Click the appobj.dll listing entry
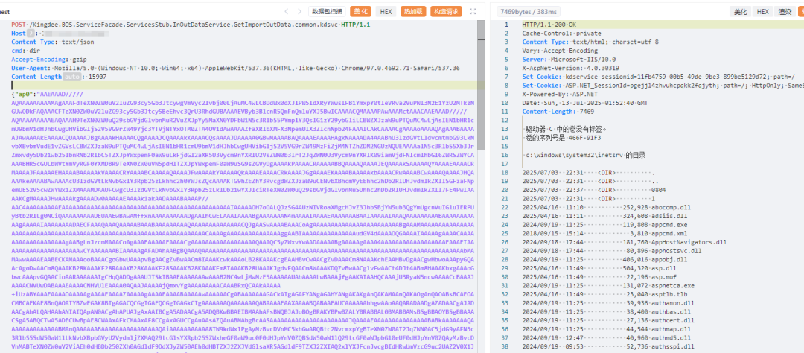The width and height of the screenshot is (804, 353). (x=603, y=260)
